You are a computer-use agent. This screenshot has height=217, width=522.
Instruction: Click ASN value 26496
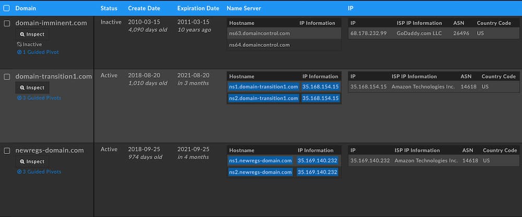(x=460, y=33)
